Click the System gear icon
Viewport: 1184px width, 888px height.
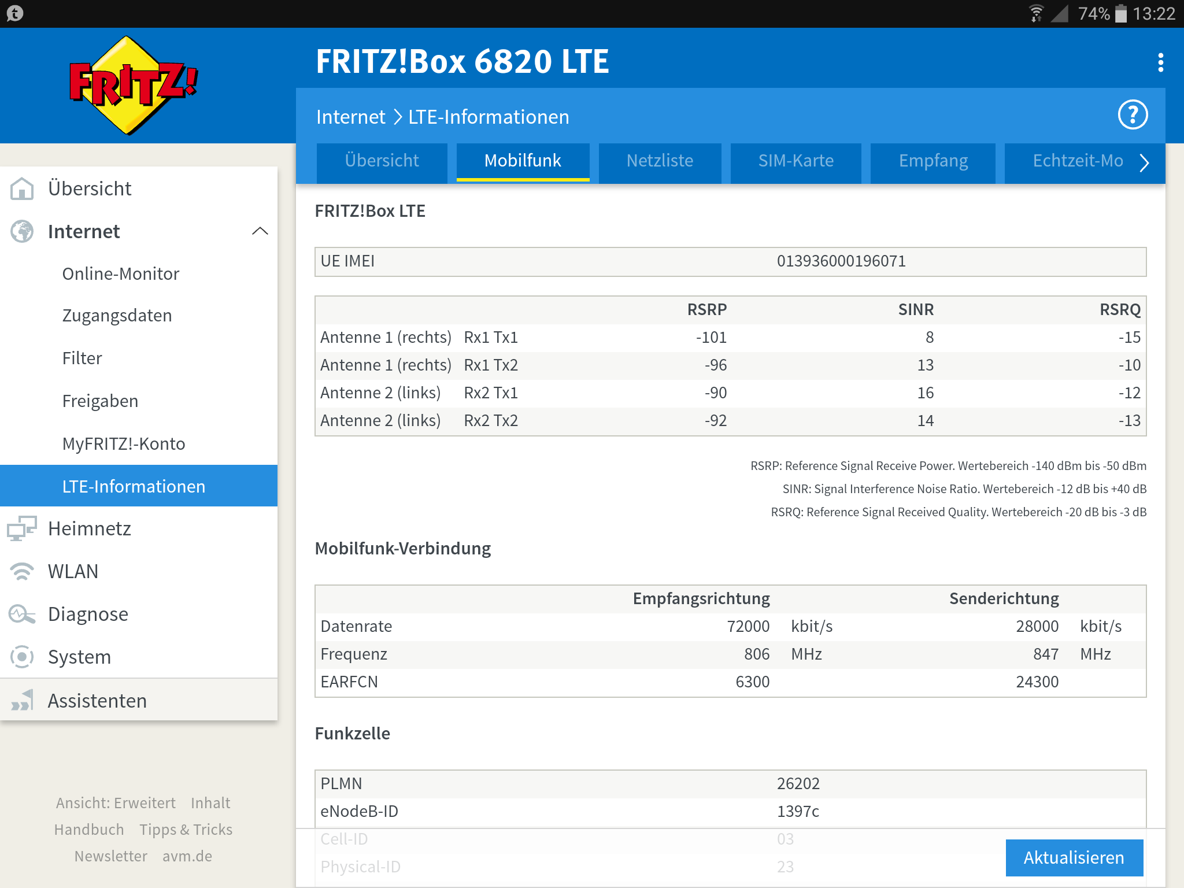[x=22, y=657]
